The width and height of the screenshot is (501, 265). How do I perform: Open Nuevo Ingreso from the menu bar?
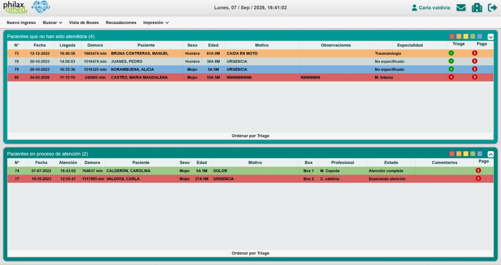[x=21, y=23]
